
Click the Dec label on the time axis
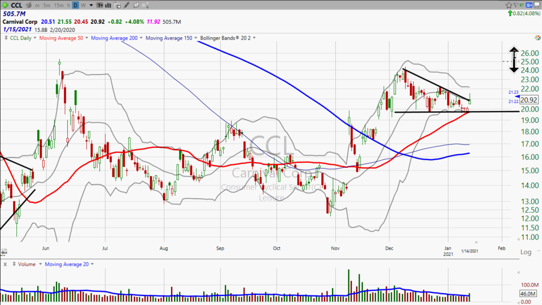point(389,249)
